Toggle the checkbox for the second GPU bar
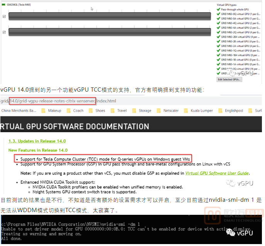This screenshot has width=265, height=246. [4, 32]
